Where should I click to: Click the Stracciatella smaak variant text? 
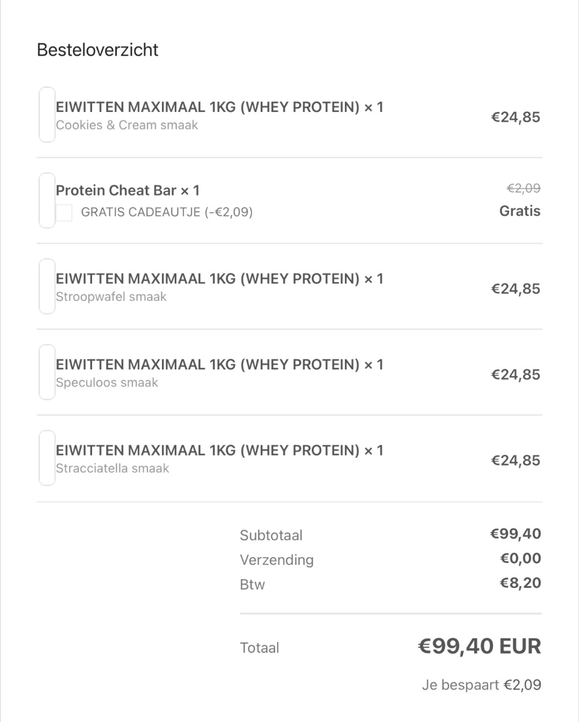113,468
